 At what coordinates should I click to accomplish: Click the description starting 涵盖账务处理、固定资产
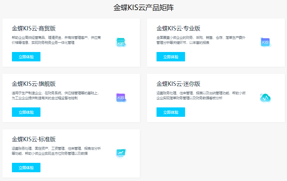pyautogui.click(x=56, y=151)
